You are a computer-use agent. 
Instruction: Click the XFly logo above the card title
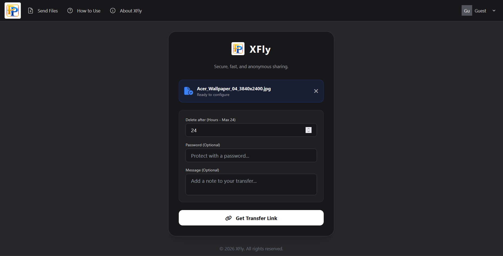(x=238, y=49)
